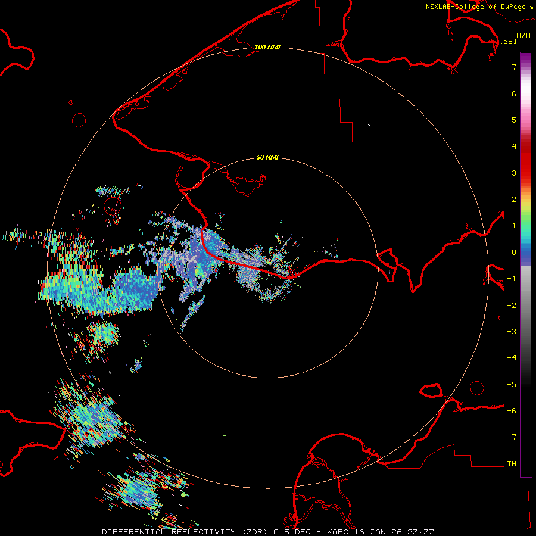536x536 pixels.
Task: Click the 2 value on the color scale
Action: click(514, 200)
